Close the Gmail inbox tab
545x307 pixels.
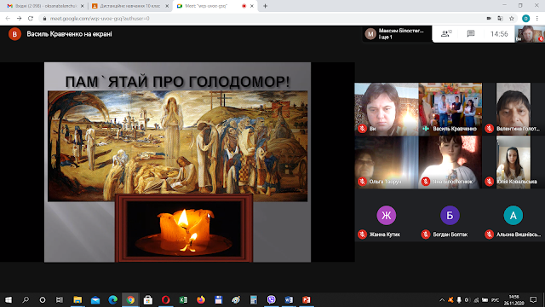tap(83, 6)
